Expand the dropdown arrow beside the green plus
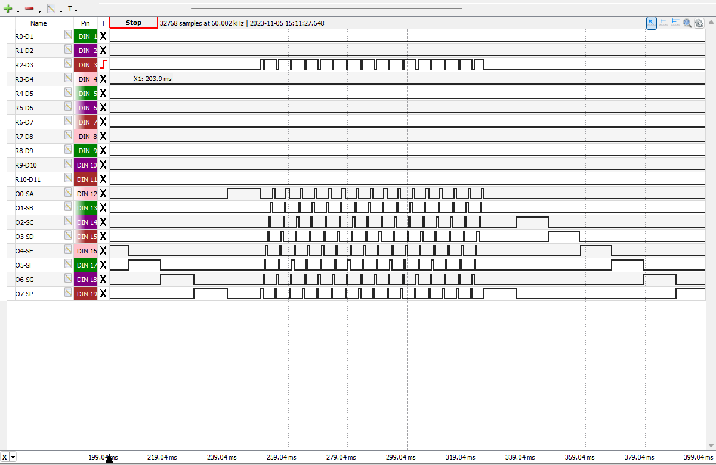 pyautogui.click(x=17, y=10)
